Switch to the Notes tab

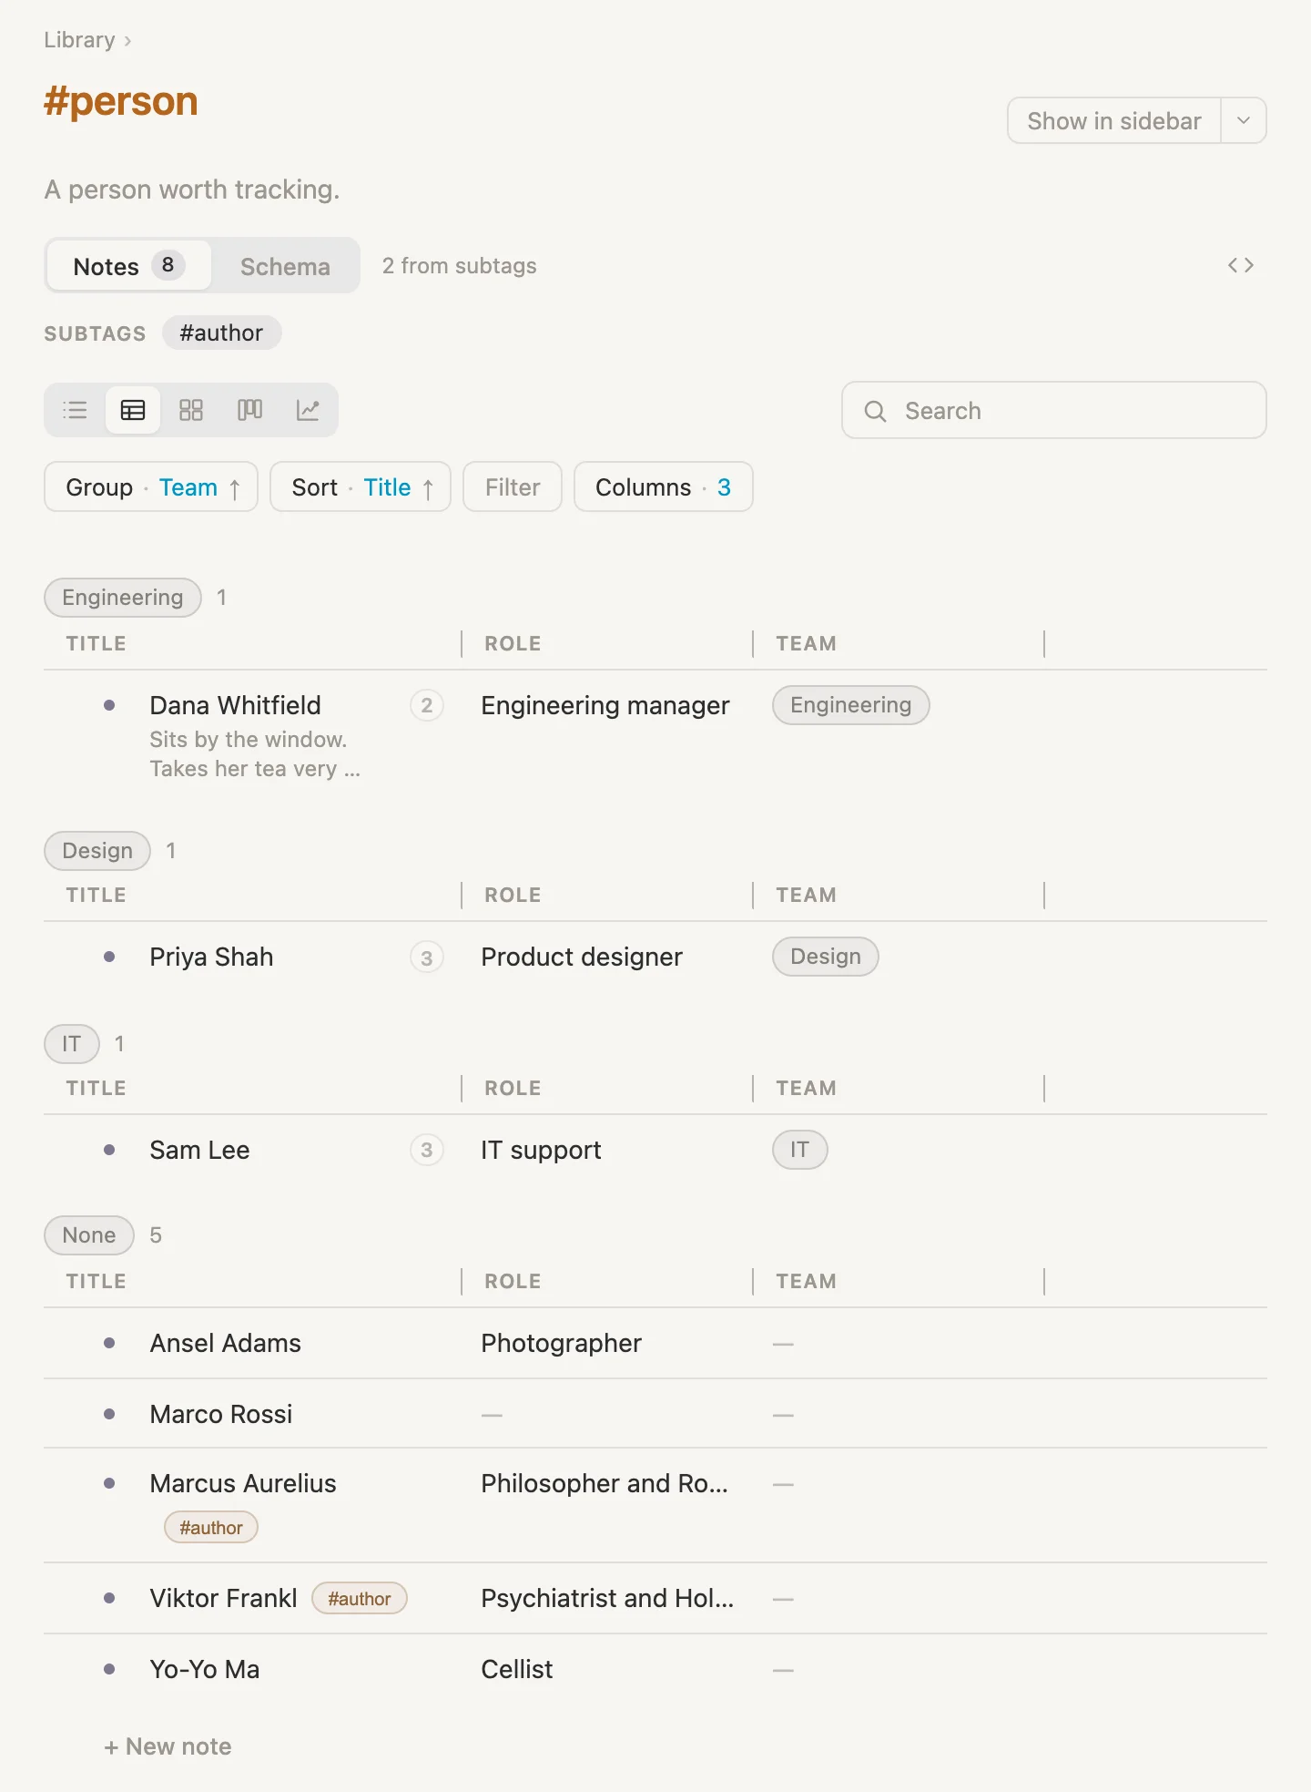[128, 266]
